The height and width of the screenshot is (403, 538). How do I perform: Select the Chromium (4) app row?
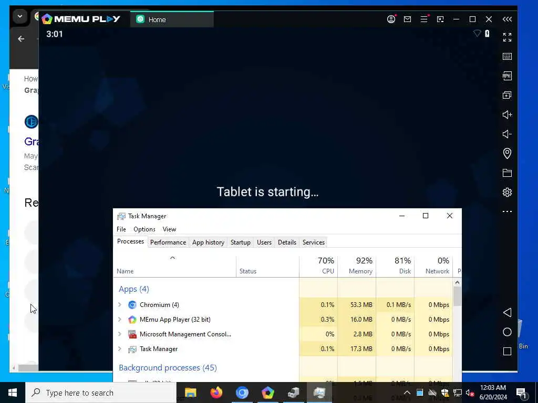pos(283,305)
